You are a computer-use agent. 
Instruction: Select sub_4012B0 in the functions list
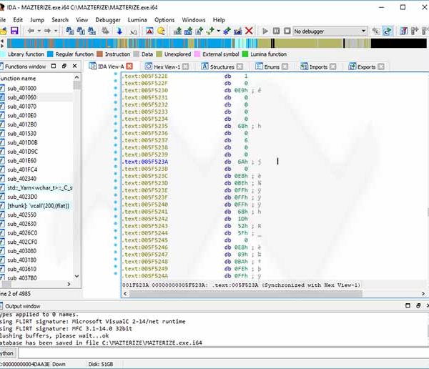[22, 124]
